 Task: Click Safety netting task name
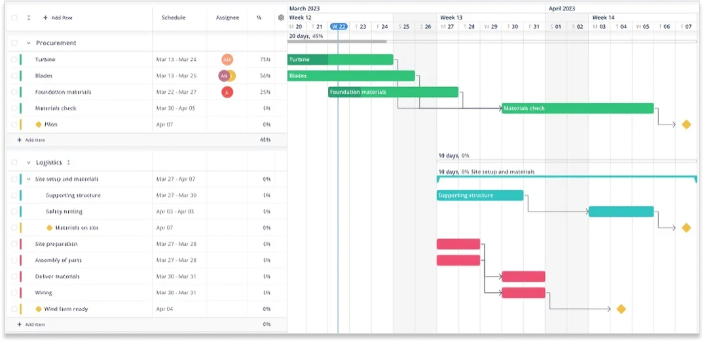64,212
